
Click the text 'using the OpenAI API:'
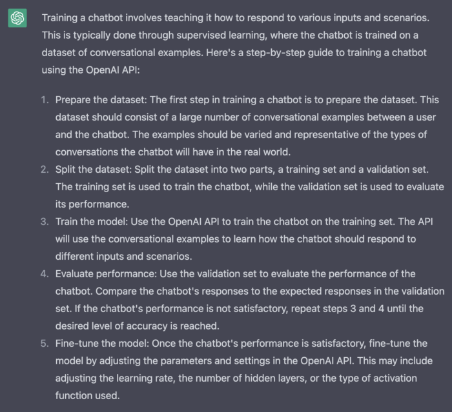[90, 70]
